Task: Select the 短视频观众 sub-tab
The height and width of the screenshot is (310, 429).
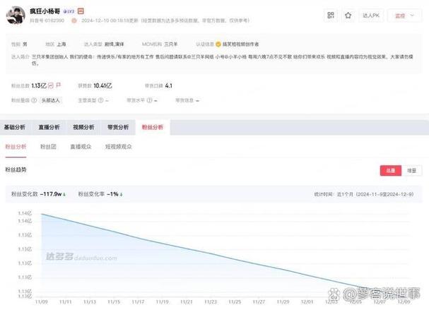Action: 119,146
